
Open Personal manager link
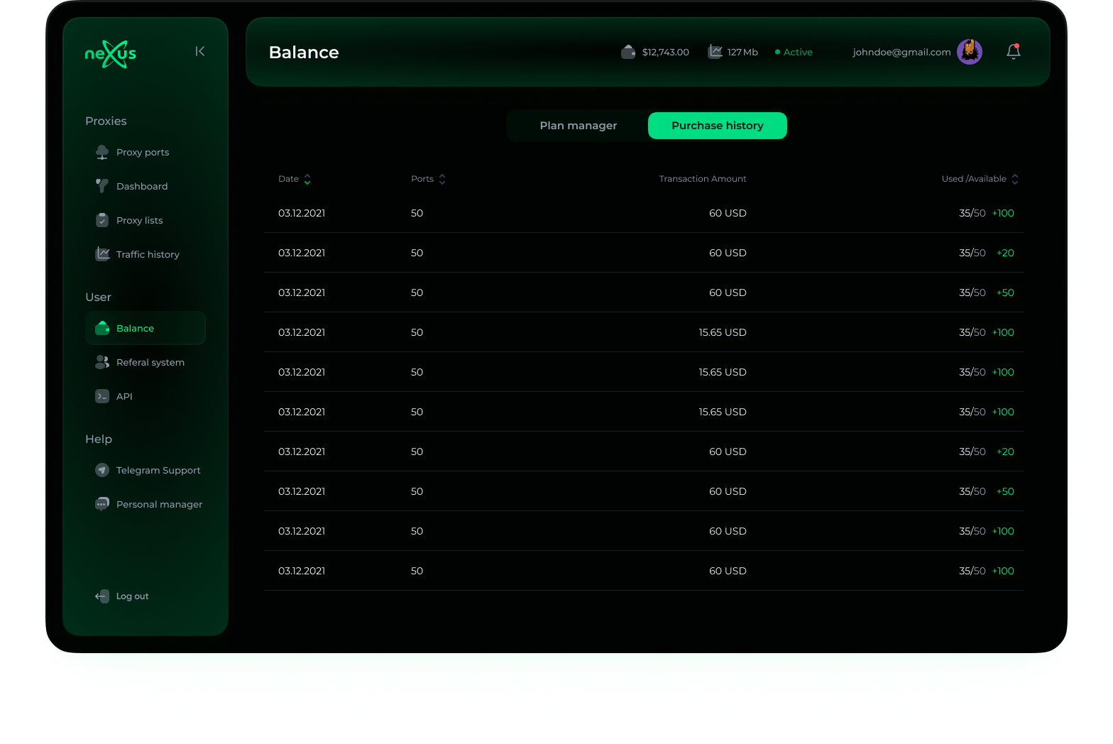[146, 504]
